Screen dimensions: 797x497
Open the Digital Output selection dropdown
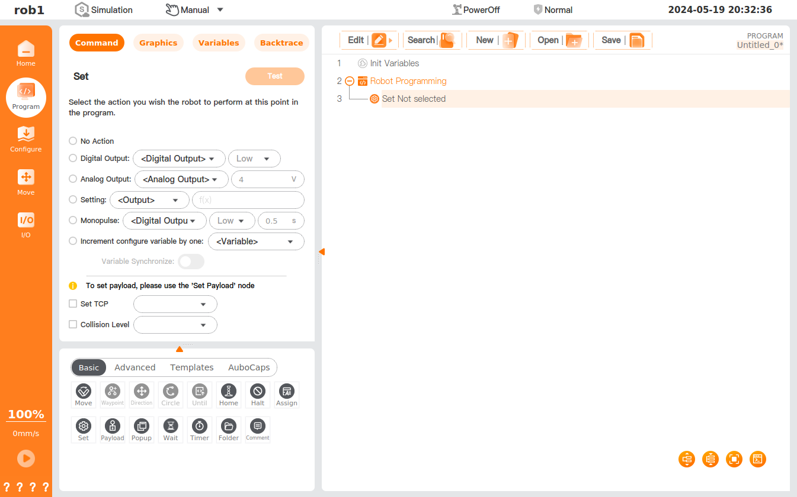click(x=178, y=159)
